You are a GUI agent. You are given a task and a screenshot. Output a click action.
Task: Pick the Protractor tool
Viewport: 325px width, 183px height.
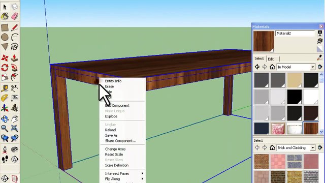click(5, 98)
